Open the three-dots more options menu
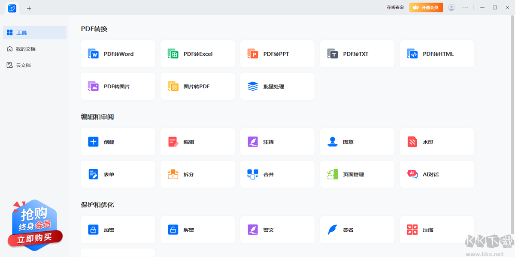Image resolution: width=515 pixels, height=257 pixels. pos(465,8)
